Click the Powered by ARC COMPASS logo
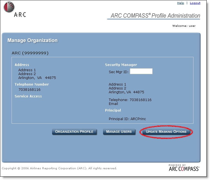Image resolution: width=210 pixels, height=180 pixels. (x=184, y=168)
